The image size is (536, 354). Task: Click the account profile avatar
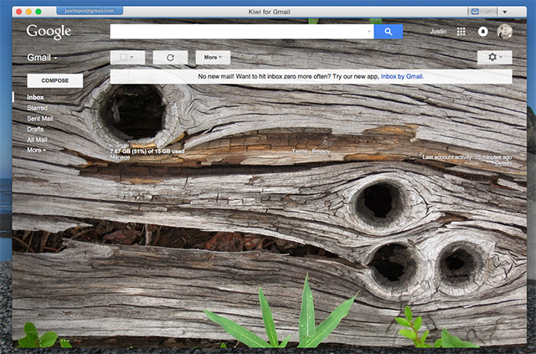coord(504,32)
